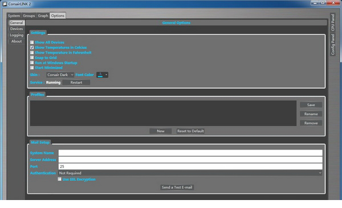Screen dimensions: 342x208
Task: Select the Devices options section
Action: click(x=17, y=29)
